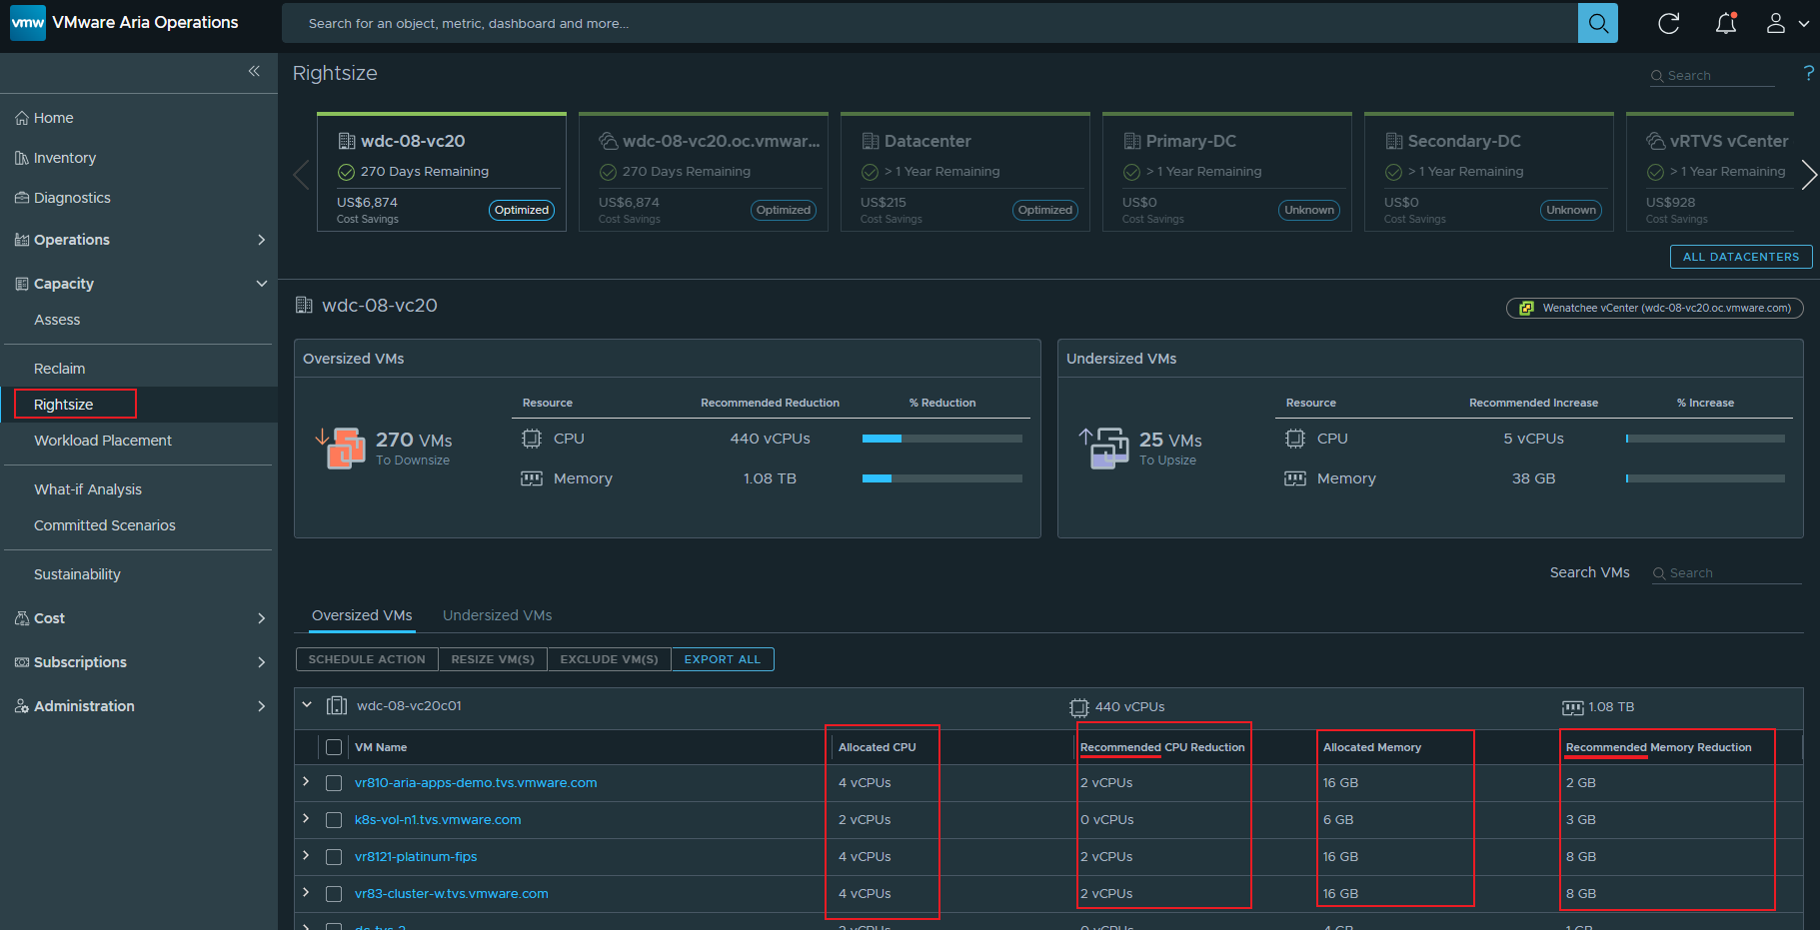Go to Workload Placement
The width and height of the screenshot is (1820, 930).
pos(103,441)
